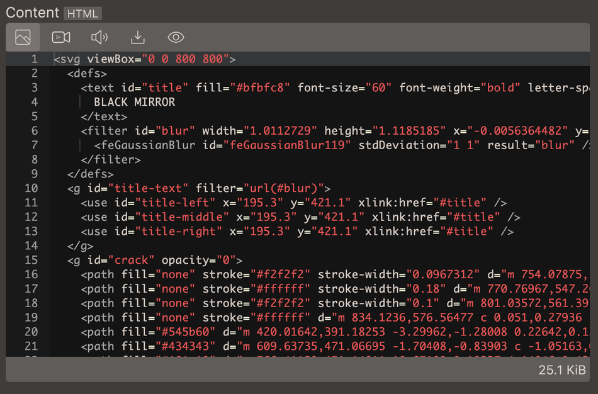Click the feGaussianBlur element line

[x=342, y=145]
